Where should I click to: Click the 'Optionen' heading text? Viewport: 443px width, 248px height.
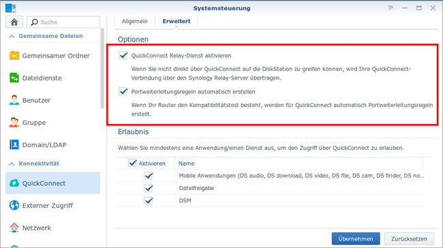pyautogui.click(x=133, y=40)
